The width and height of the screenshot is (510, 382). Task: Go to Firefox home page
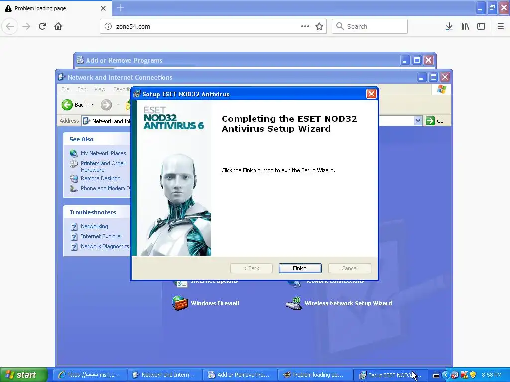coord(58,26)
